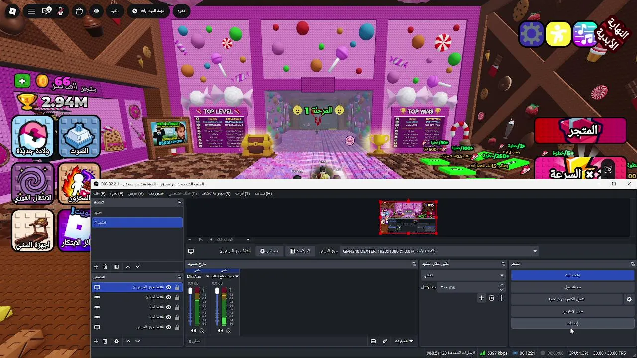Float the Scenes dock panel

tap(179, 202)
